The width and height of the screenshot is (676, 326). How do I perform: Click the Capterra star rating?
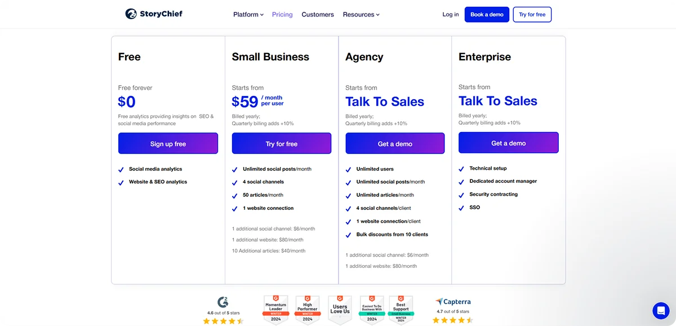452,320
